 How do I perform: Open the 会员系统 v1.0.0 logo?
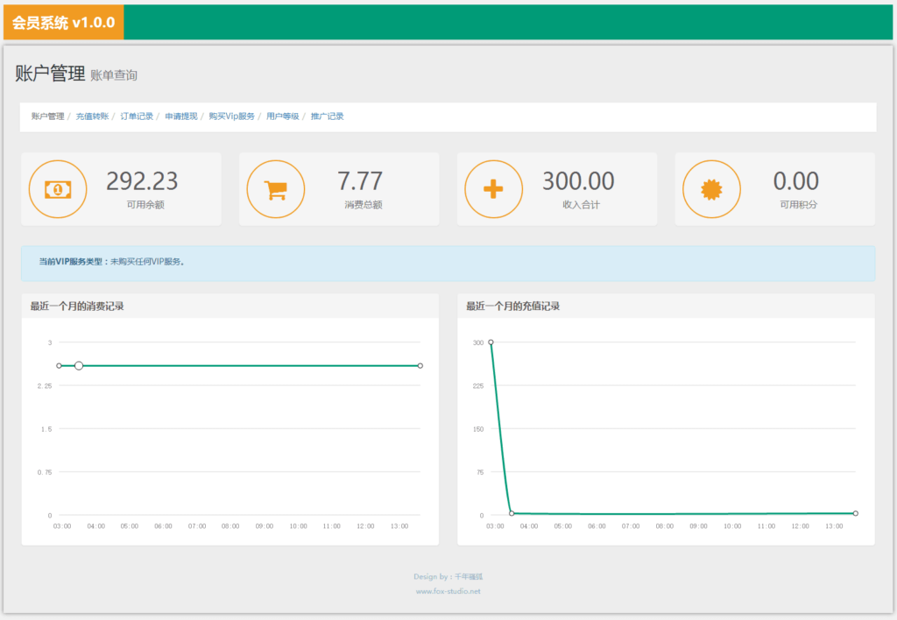tap(63, 22)
